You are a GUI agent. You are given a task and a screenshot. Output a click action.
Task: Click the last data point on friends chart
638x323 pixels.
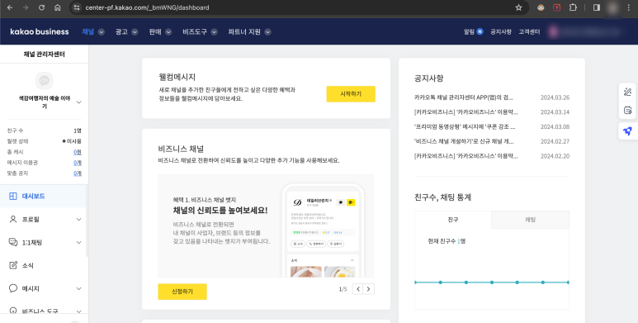[568, 283]
